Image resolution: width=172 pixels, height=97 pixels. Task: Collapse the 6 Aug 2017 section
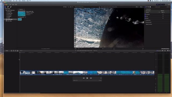click(x=18, y=17)
